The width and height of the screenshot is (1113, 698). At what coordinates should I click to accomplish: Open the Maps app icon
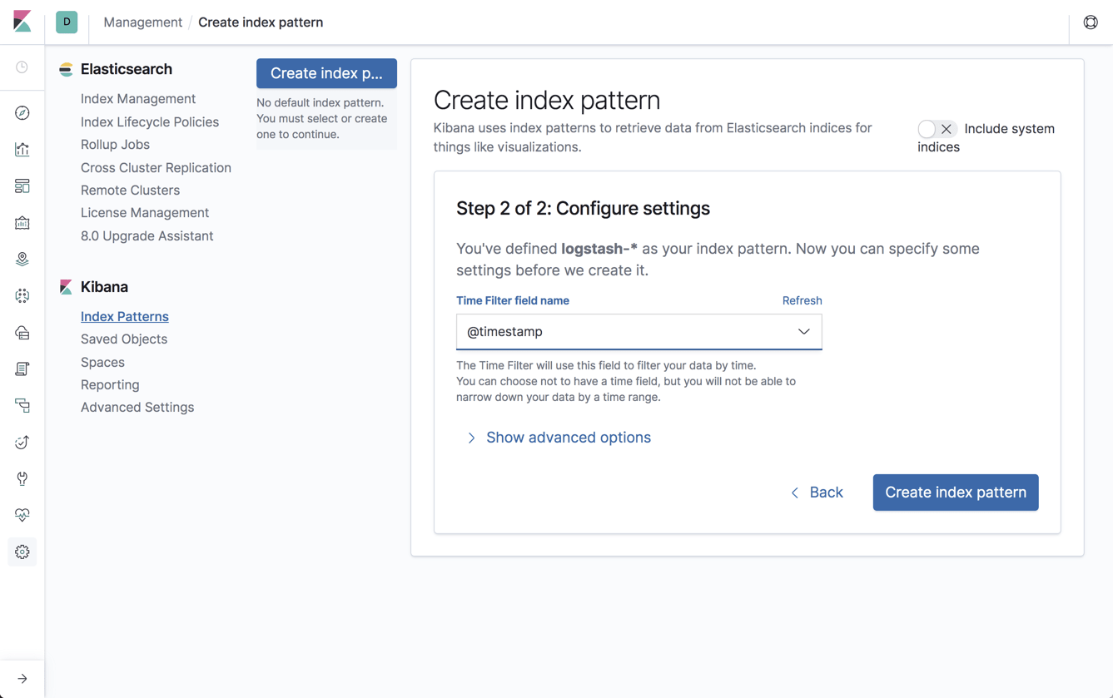point(22,260)
